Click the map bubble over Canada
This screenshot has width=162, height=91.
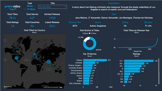tap(17, 51)
